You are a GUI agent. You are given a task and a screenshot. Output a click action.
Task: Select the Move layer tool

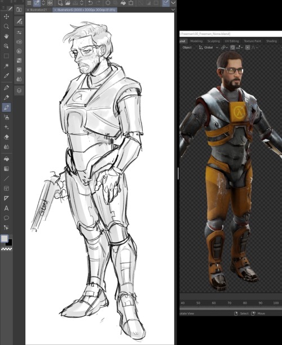point(6,16)
